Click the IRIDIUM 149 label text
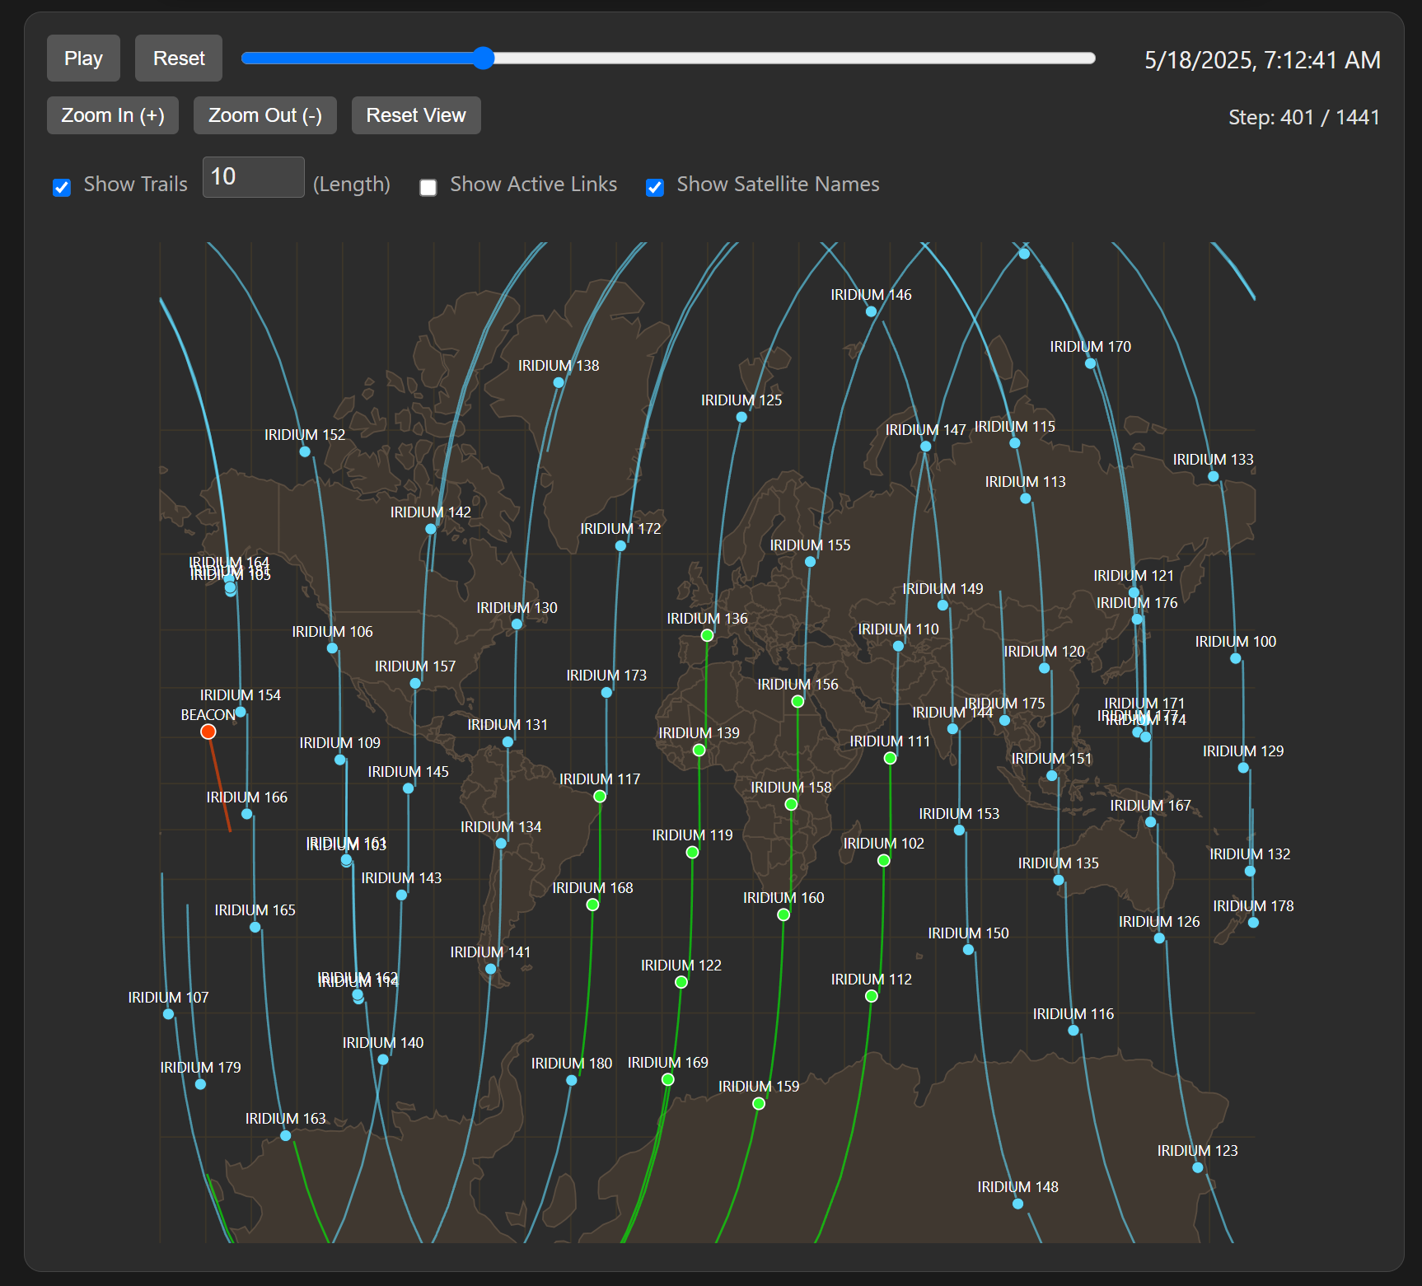This screenshot has height=1286, width=1422. [943, 589]
